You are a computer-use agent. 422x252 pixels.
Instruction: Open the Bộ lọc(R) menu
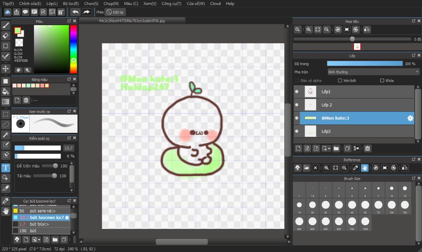coord(71,3)
